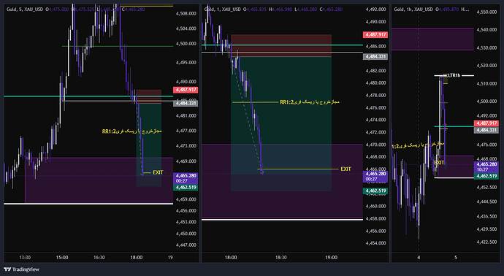Screen dimensions: 504x276
Task: Click date label 4 on the hourly chart axis
Action: coord(419,257)
